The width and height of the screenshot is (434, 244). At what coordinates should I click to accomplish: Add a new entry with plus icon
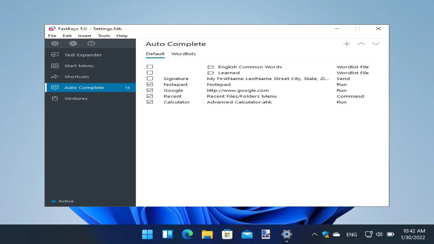tap(347, 44)
